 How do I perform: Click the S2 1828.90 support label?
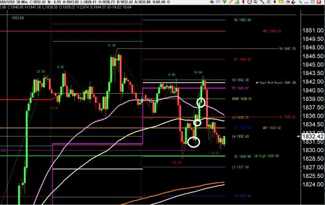242,156
